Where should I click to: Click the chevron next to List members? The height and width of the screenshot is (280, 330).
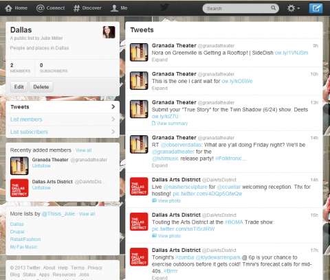click(x=113, y=119)
